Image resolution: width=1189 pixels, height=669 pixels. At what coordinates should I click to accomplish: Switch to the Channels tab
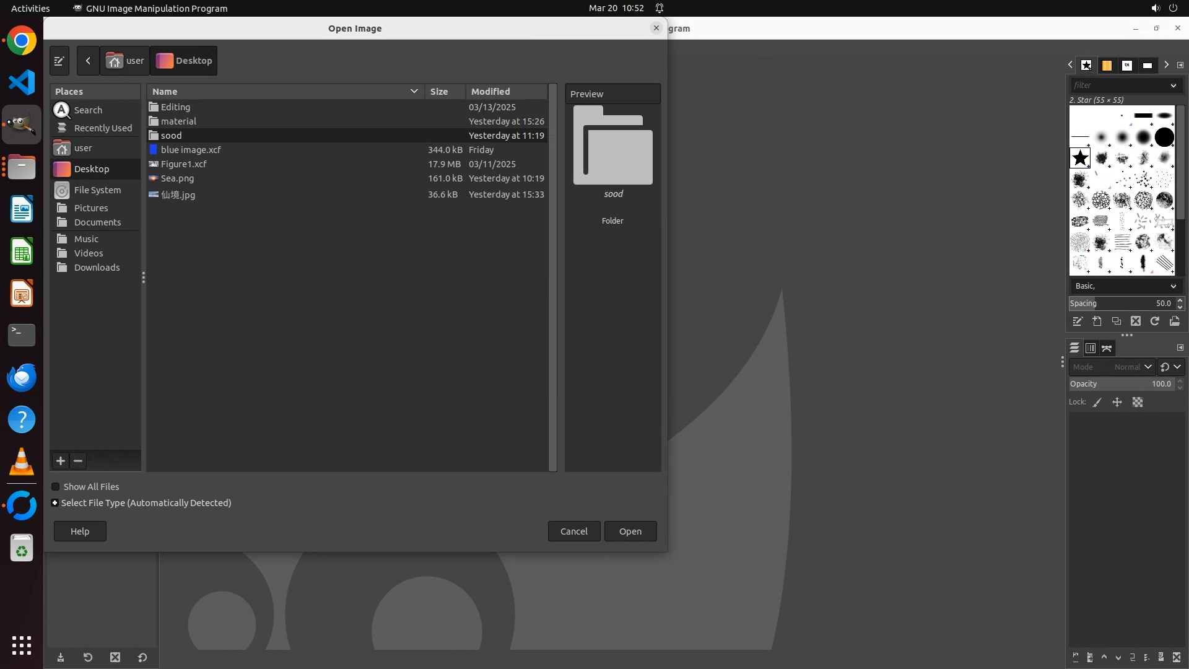[x=1091, y=348]
